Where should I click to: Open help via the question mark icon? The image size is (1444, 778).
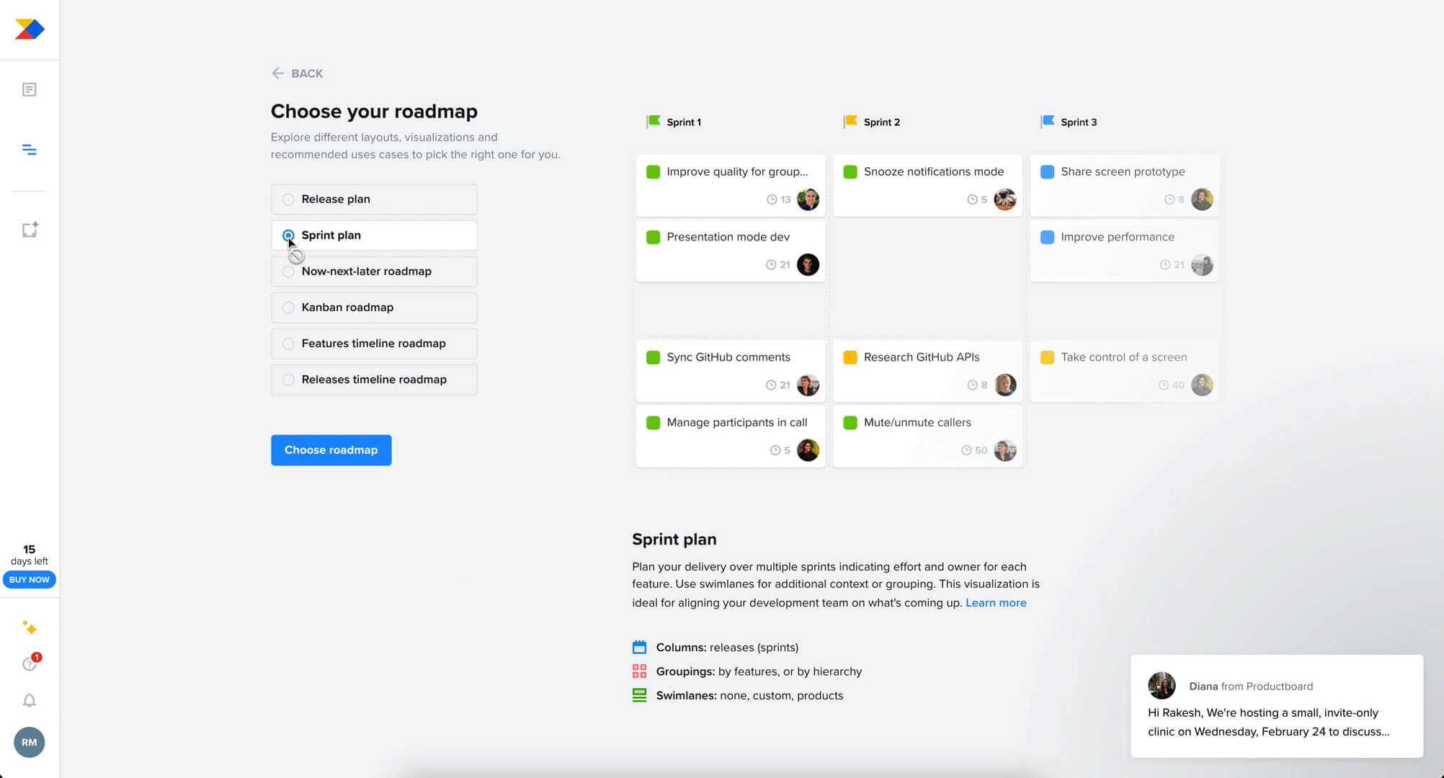(29, 663)
